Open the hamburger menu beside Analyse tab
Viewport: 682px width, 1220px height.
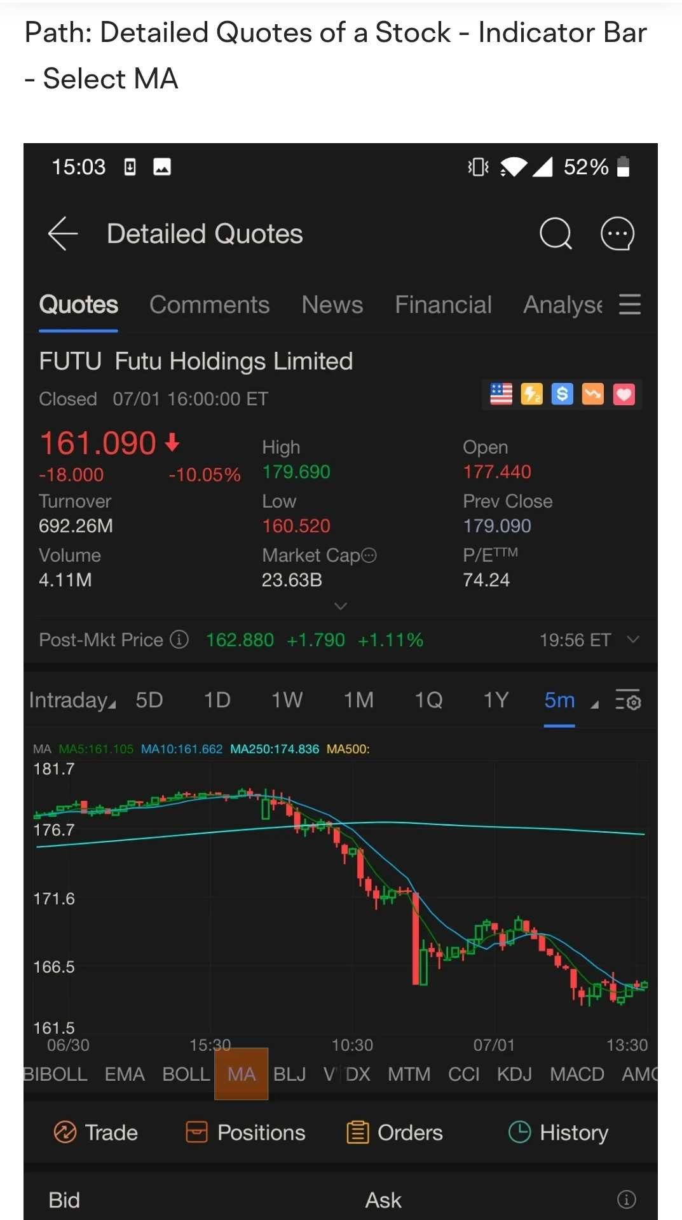tap(630, 305)
